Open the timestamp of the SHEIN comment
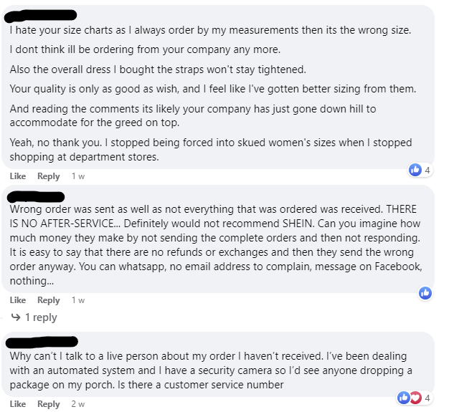The height and width of the screenshot is (412, 449). 78,300
